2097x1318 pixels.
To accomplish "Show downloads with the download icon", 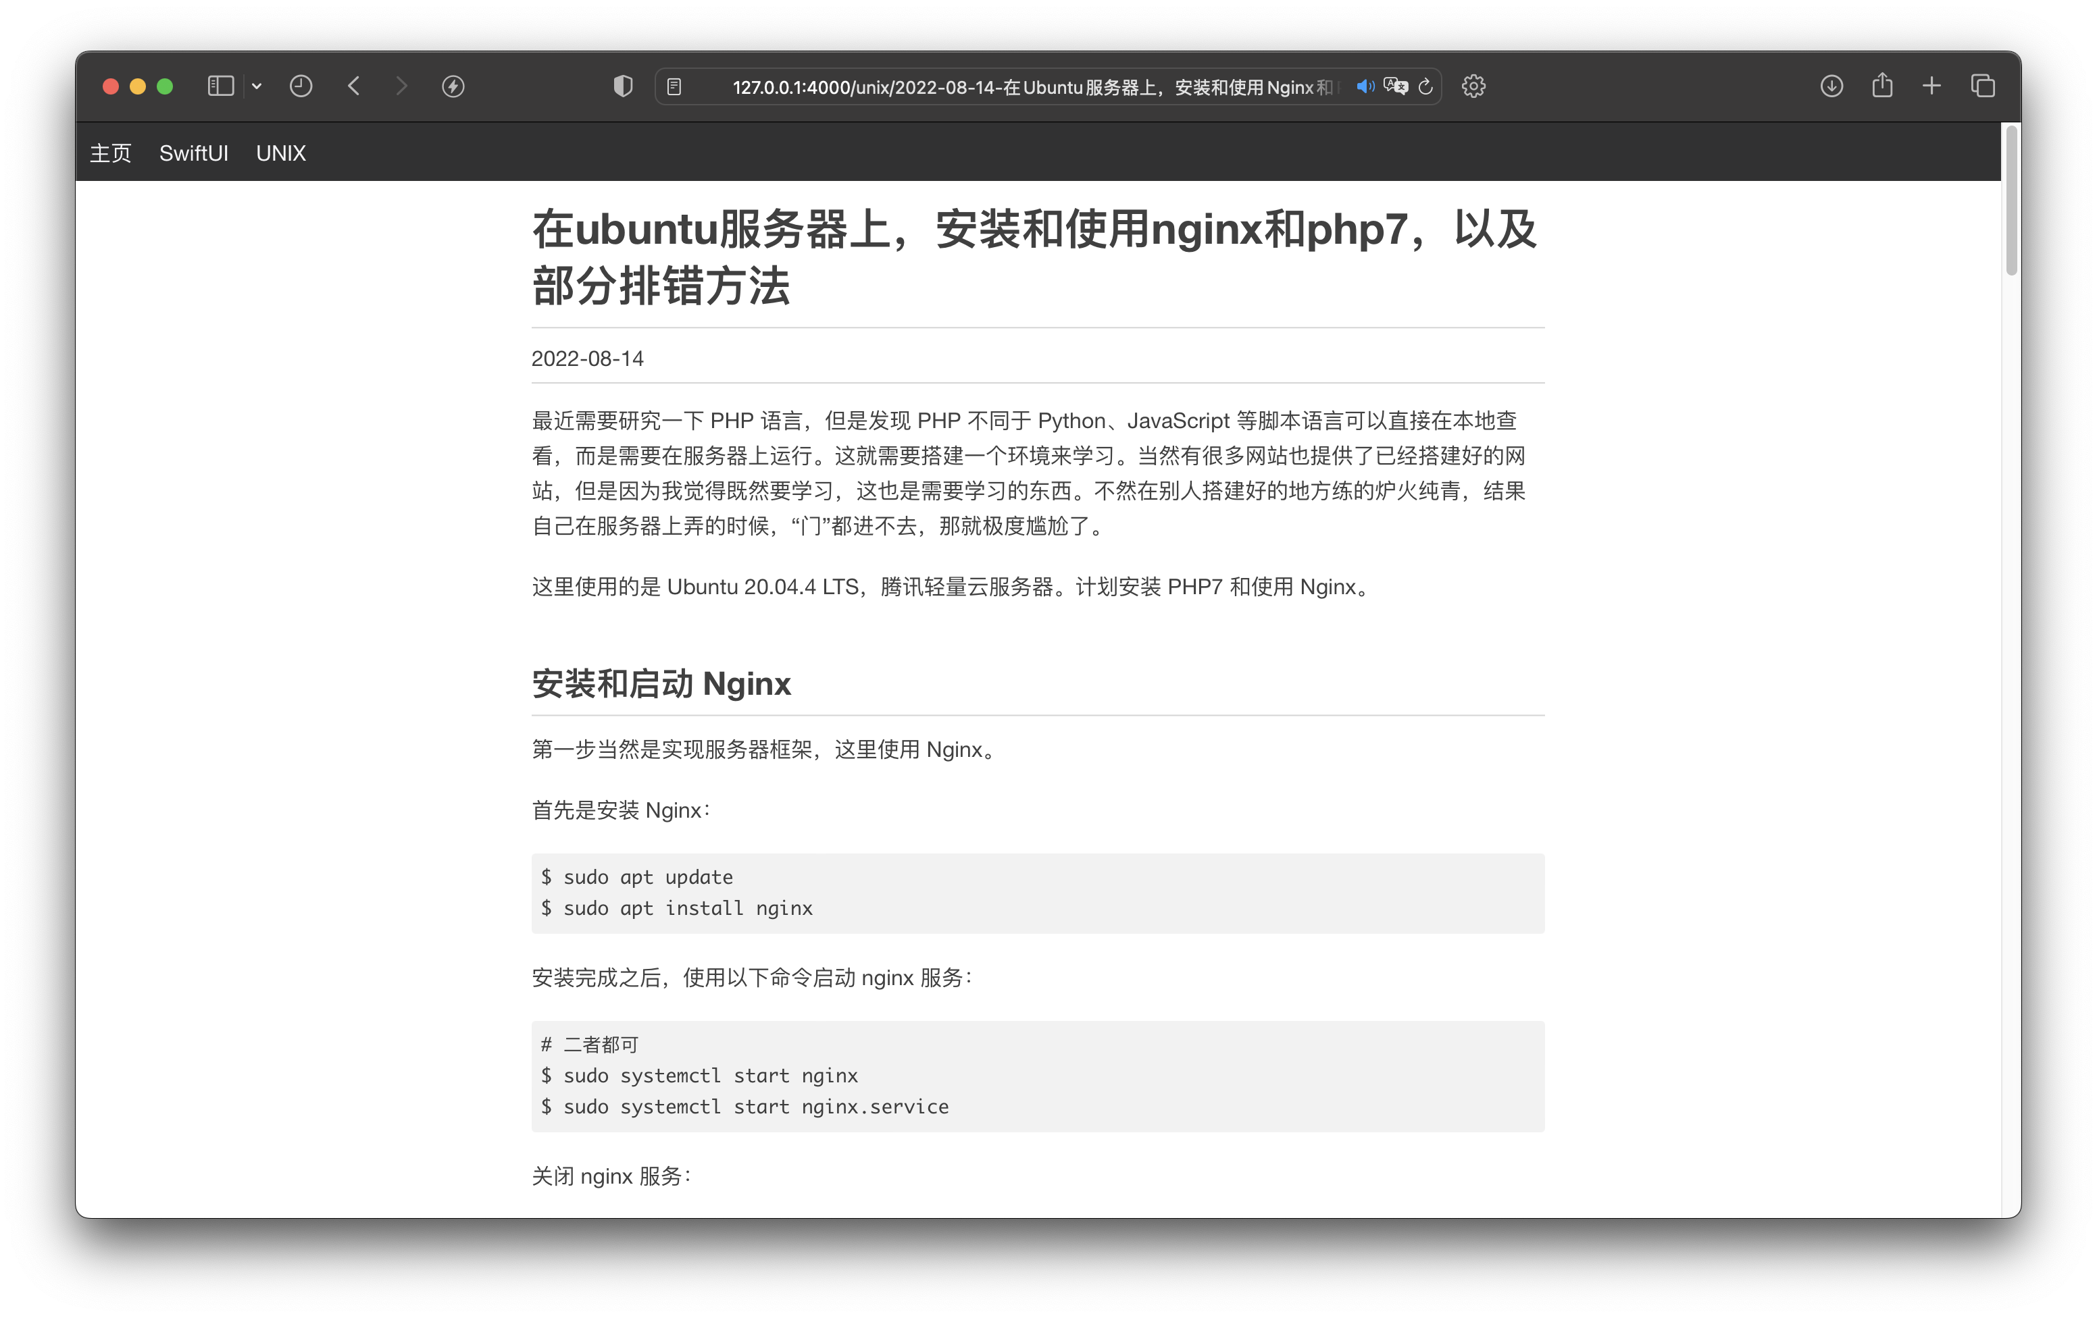I will pyautogui.click(x=1831, y=86).
